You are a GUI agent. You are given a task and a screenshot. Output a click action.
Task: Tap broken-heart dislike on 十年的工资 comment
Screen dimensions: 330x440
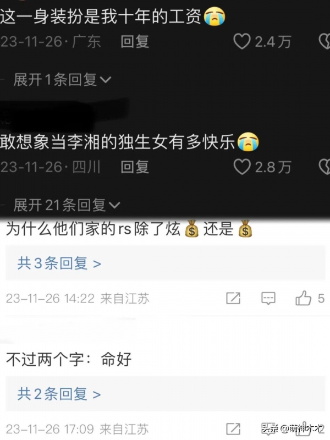click(x=324, y=42)
